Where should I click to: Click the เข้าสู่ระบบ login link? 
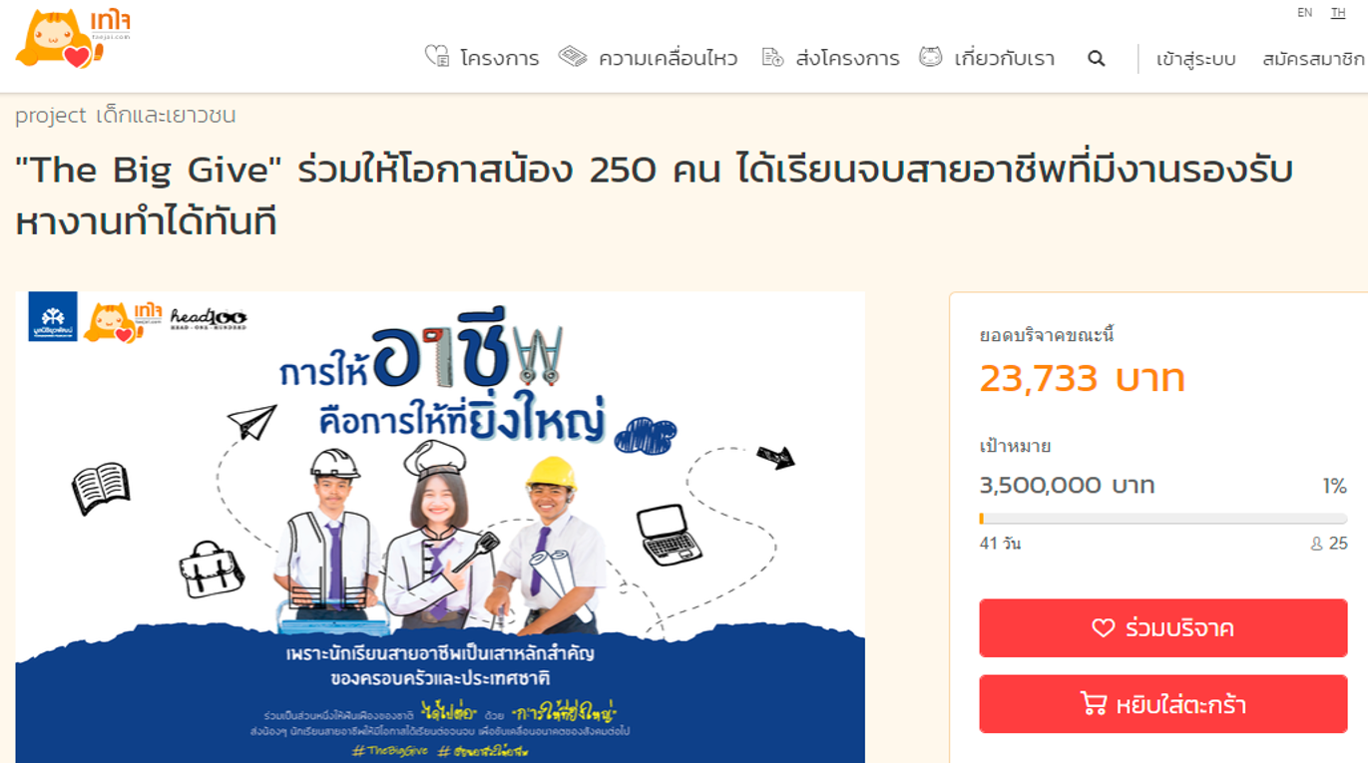click(x=1196, y=60)
